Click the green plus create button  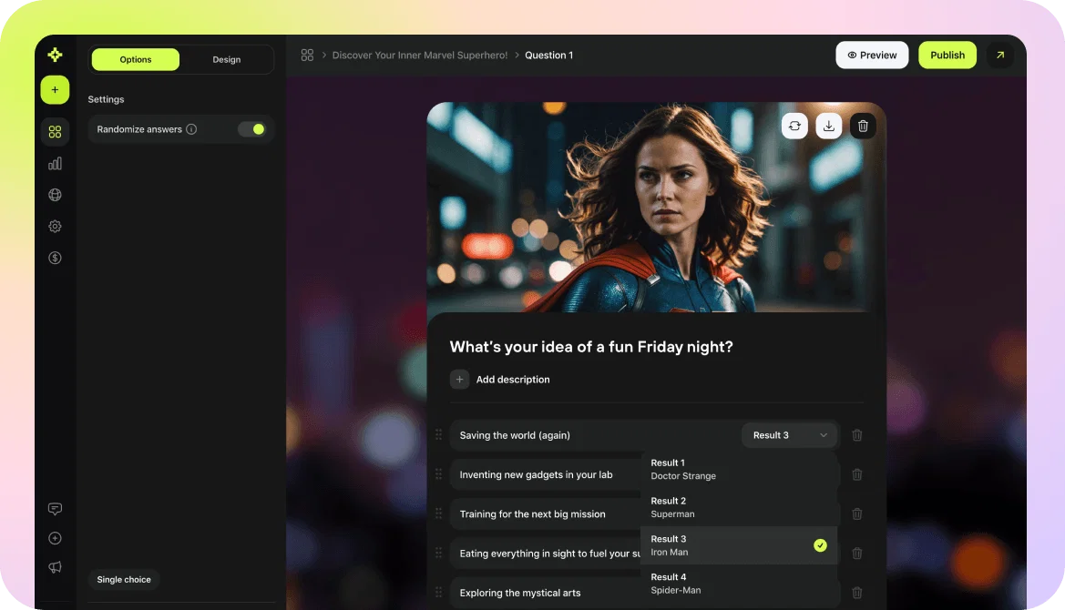55,89
